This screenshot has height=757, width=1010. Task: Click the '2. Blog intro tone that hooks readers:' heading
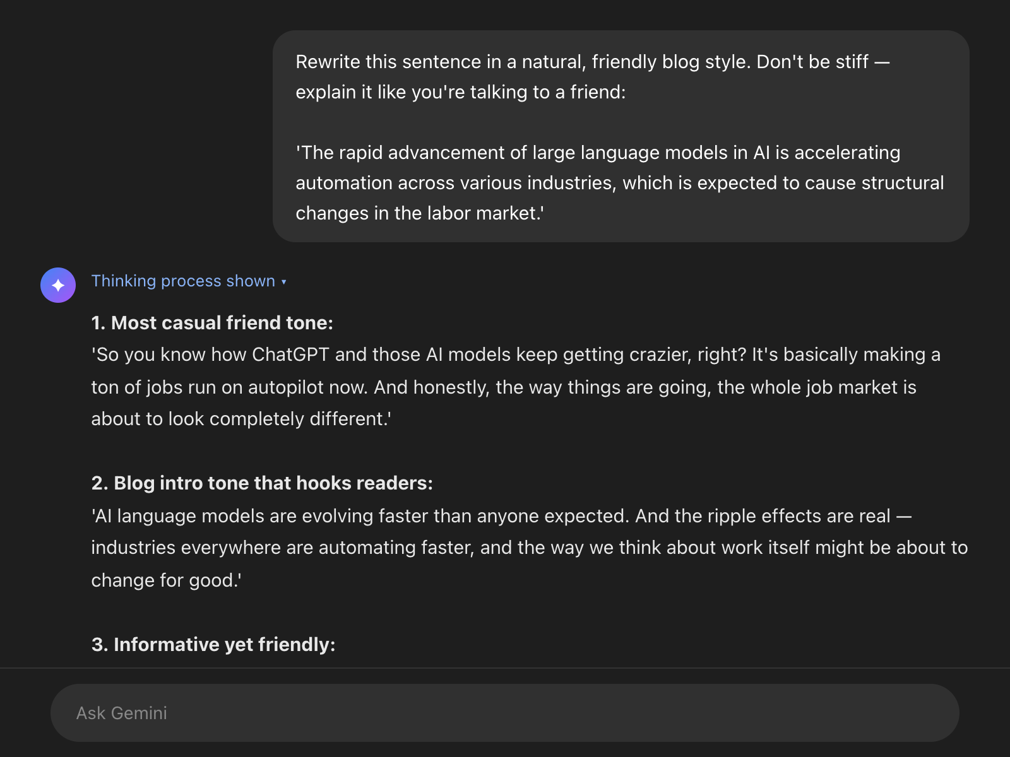262,483
